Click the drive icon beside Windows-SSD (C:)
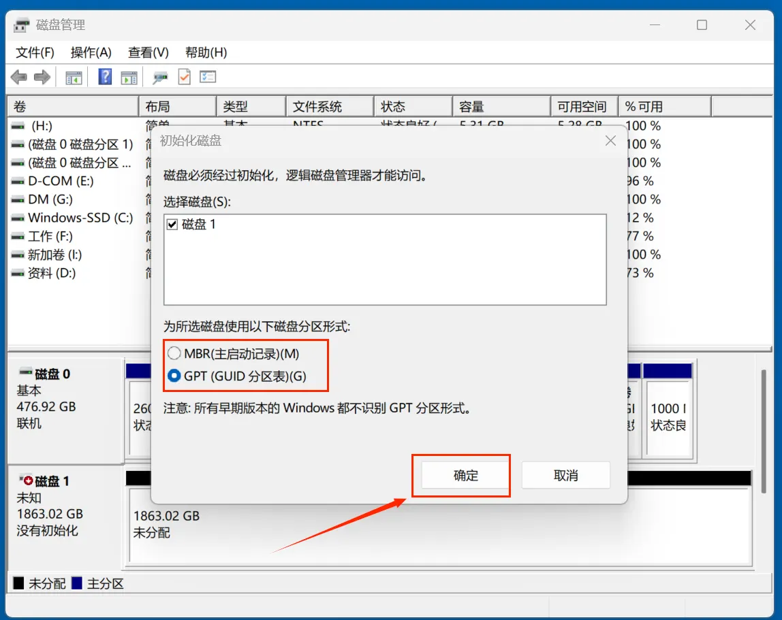The height and width of the screenshot is (620, 782). pos(18,218)
